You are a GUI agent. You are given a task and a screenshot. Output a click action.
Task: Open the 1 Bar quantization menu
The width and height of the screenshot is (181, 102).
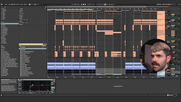point(25,5)
